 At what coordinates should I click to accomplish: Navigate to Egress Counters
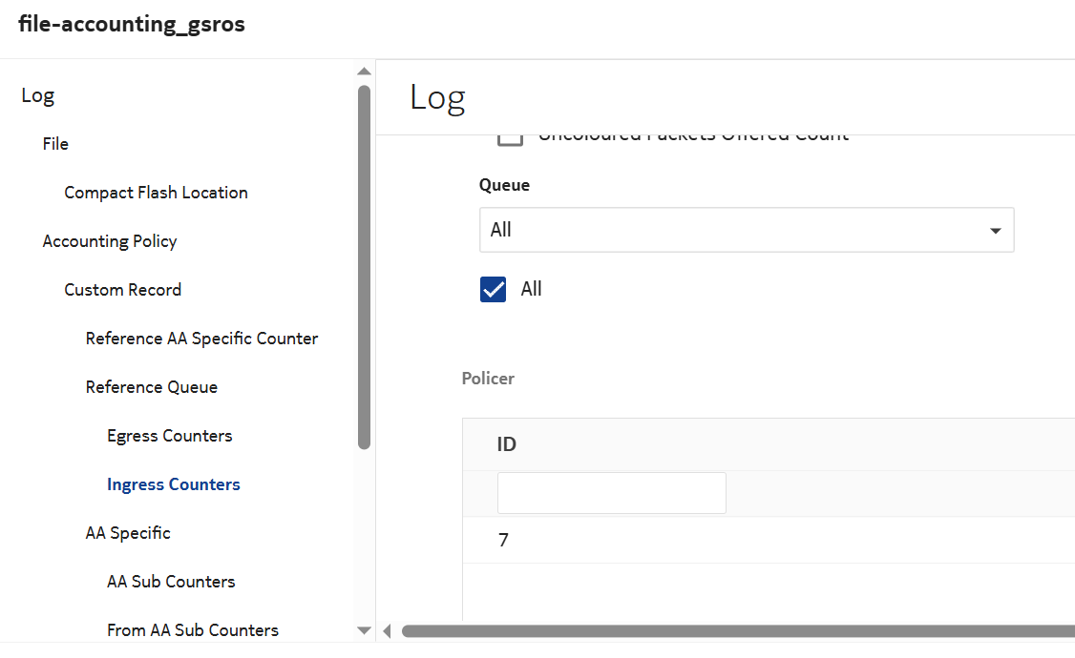pos(169,436)
